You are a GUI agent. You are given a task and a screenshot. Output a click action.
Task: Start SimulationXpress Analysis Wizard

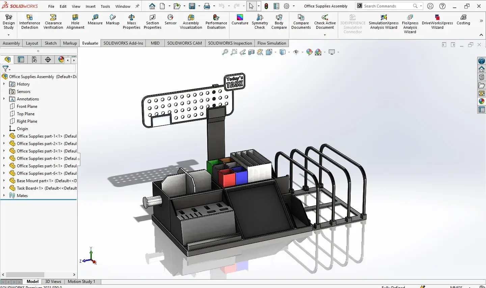(384, 22)
